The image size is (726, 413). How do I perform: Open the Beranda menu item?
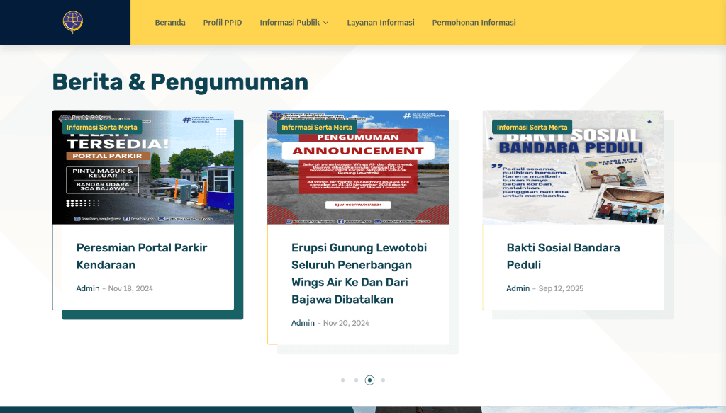tap(170, 22)
